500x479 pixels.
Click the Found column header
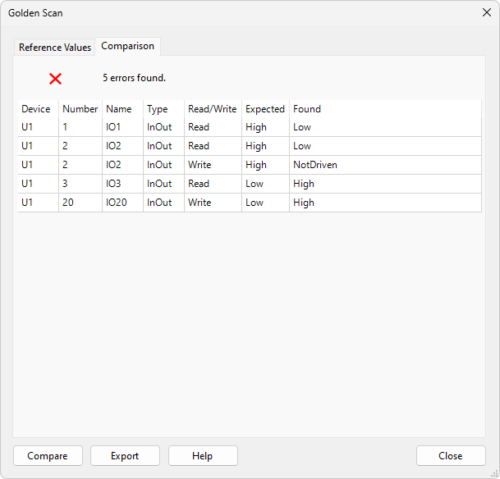(x=307, y=109)
